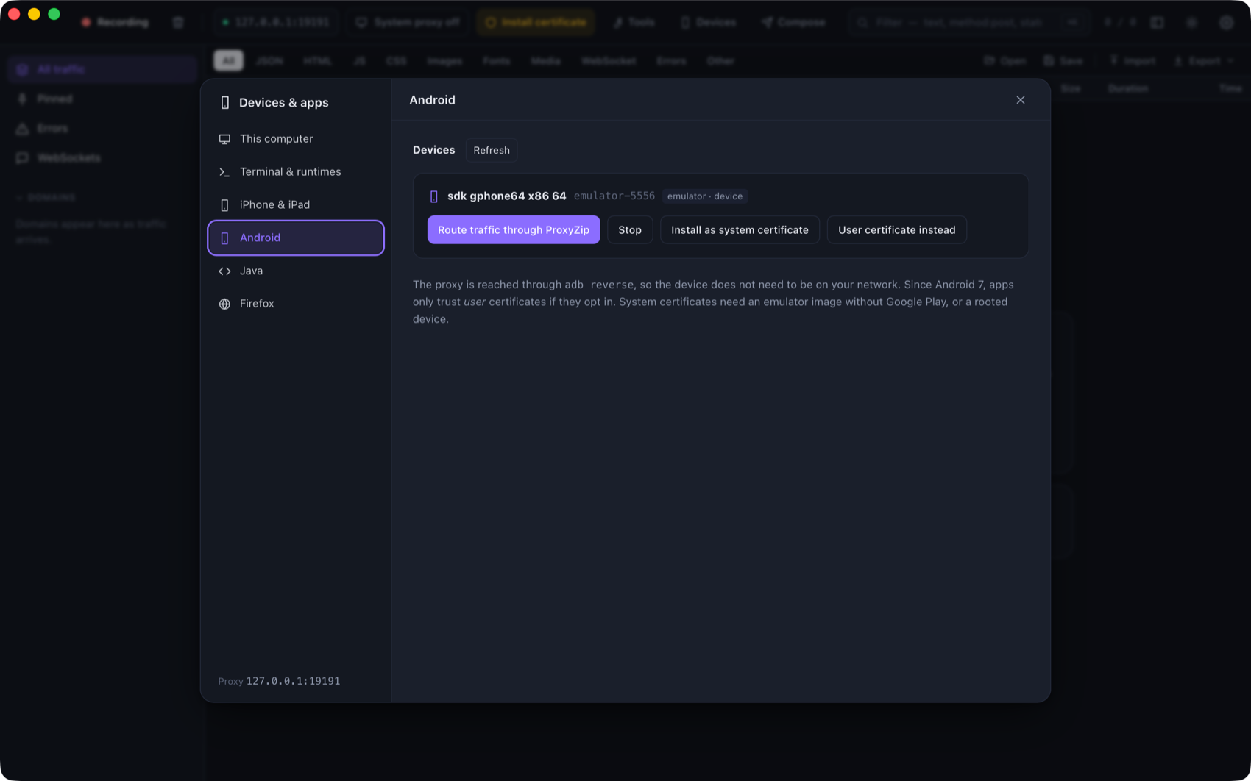Image resolution: width=1251 pixels, height=781 pixels.
Task: Close the Devices & apps dialog
Action: click(x=1020, y=100)
